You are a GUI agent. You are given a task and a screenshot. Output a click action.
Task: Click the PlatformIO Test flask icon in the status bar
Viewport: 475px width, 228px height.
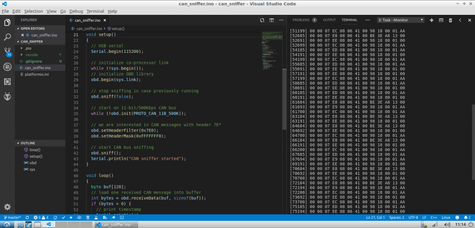pos(96,217)
